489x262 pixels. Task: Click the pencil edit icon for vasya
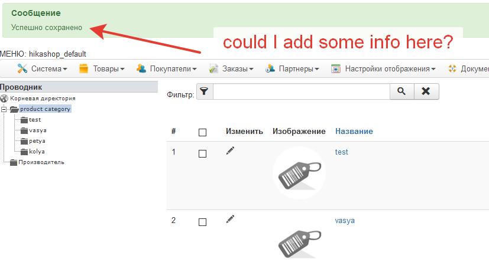(230, 220)
